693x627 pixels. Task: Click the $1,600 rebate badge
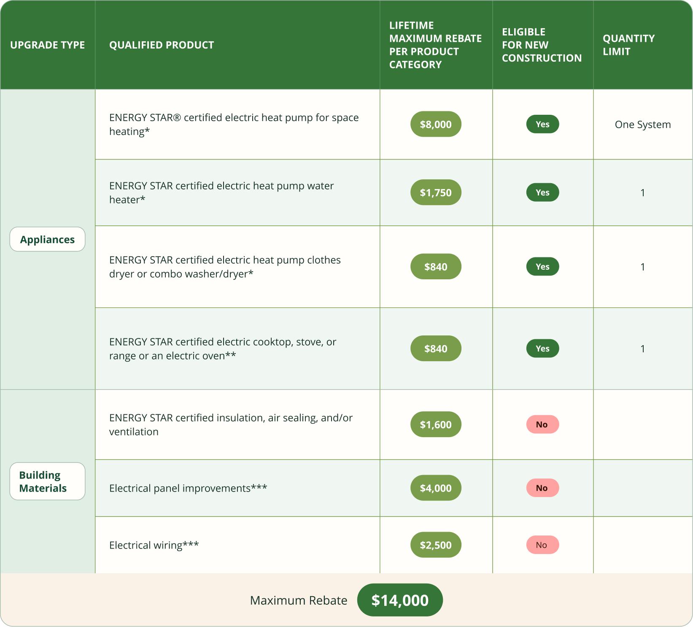[x=436, y=424]
